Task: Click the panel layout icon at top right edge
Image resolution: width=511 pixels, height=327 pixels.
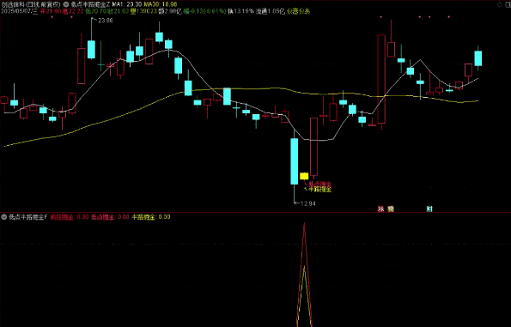Action: (508, 4)
